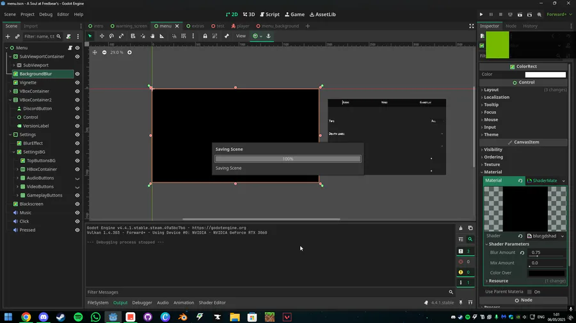The width and height of the screenshot is (576, 323).
Task: Run the project with Play button
Action: click(x=481, y=14)
